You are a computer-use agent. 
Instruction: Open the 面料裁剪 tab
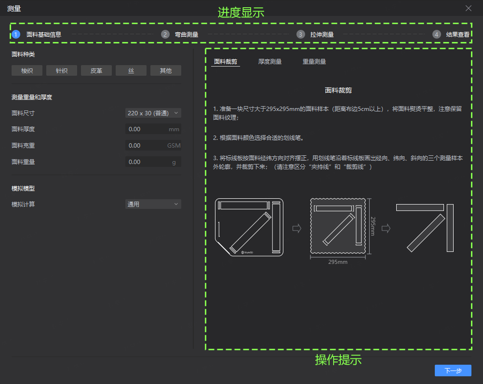point(226,62)
